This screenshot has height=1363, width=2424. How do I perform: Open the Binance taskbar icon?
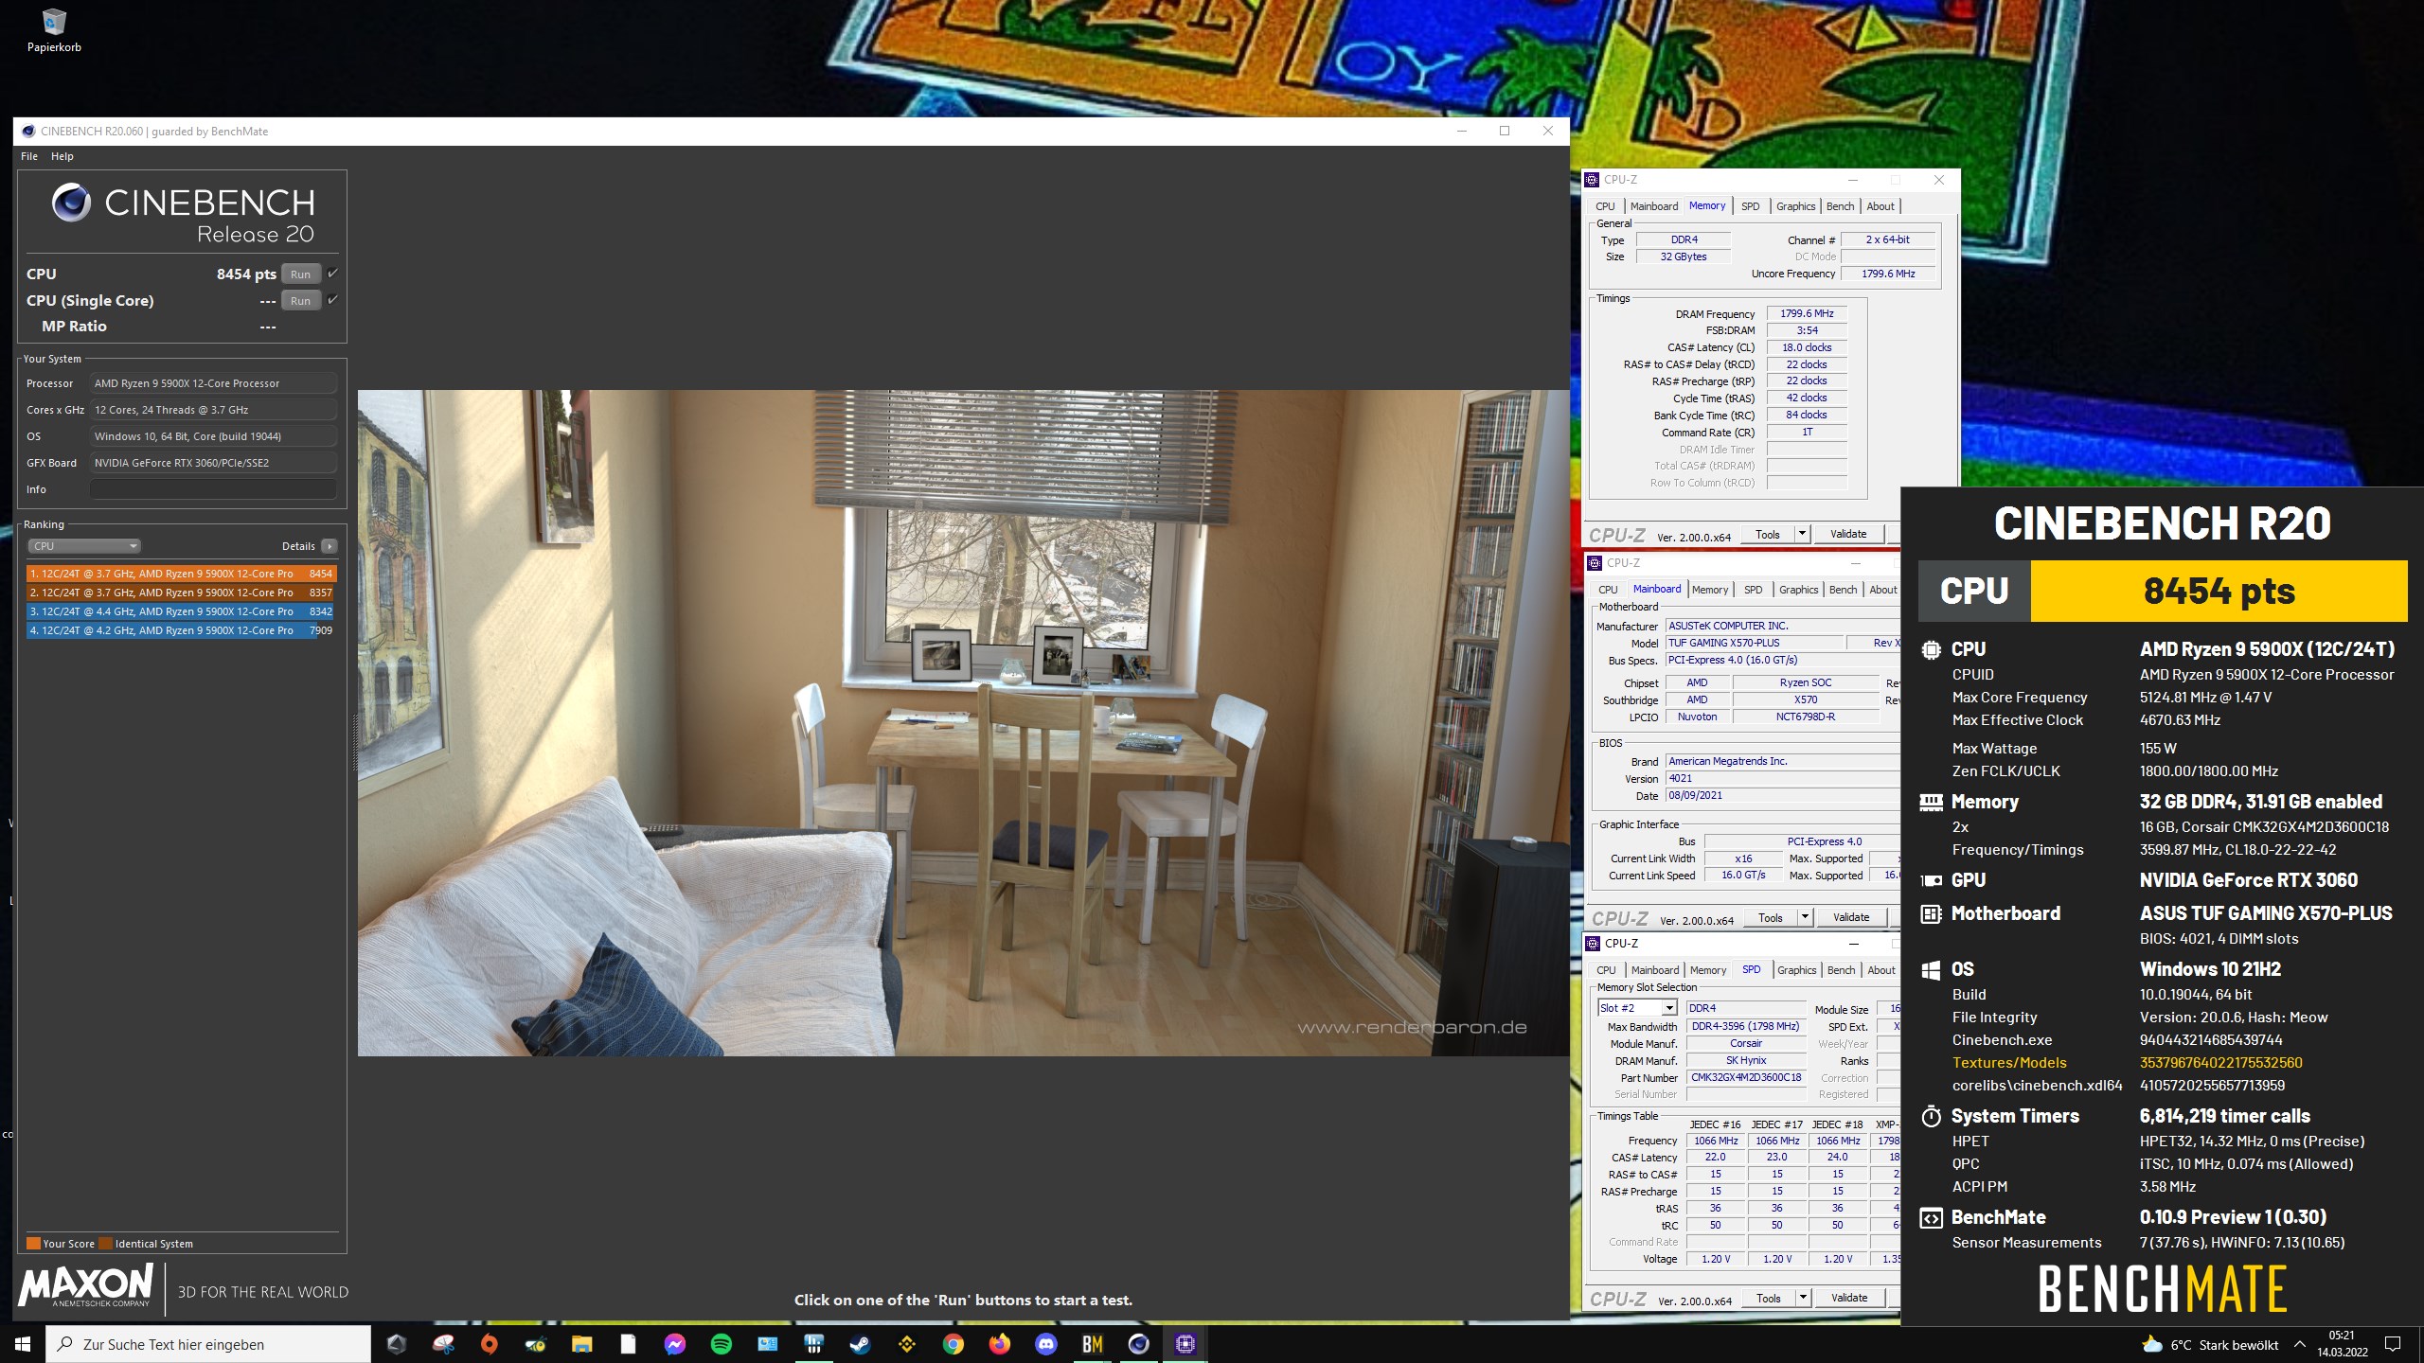coord(906,1344)
